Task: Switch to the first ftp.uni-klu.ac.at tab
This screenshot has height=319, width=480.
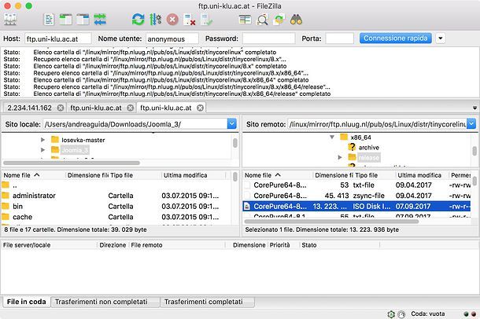Action: coord(96,108)
